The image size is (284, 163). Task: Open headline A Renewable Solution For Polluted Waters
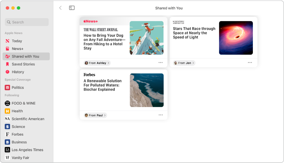[x=102, y=85]
